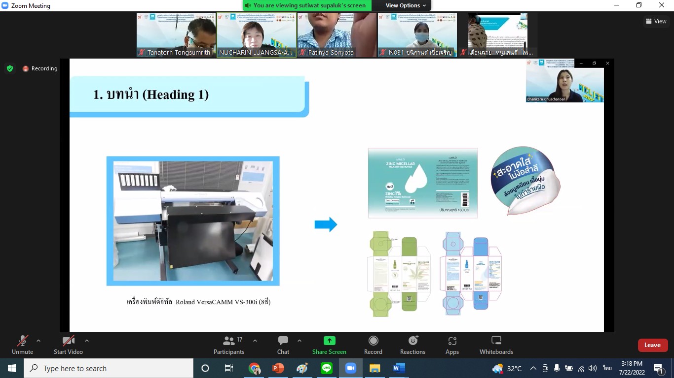The height and width of the screenshot is (378, 674).
Task: Open PowerPoint from the taskbar
Action: click(278, 368)
